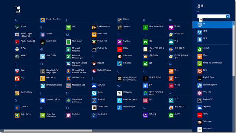Launch the SunAge game icon

pos(120,27)
